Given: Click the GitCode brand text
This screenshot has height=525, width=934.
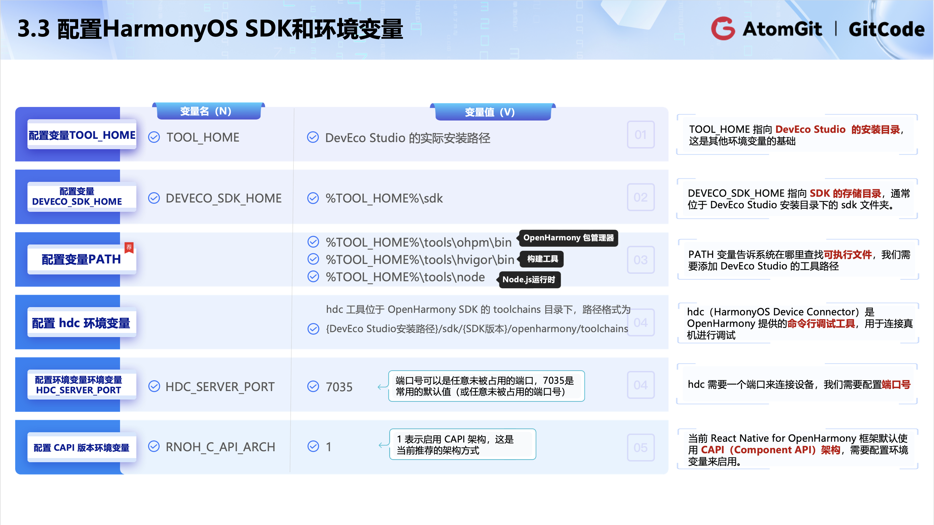Looking at the screenshot, I should (886, 29).
